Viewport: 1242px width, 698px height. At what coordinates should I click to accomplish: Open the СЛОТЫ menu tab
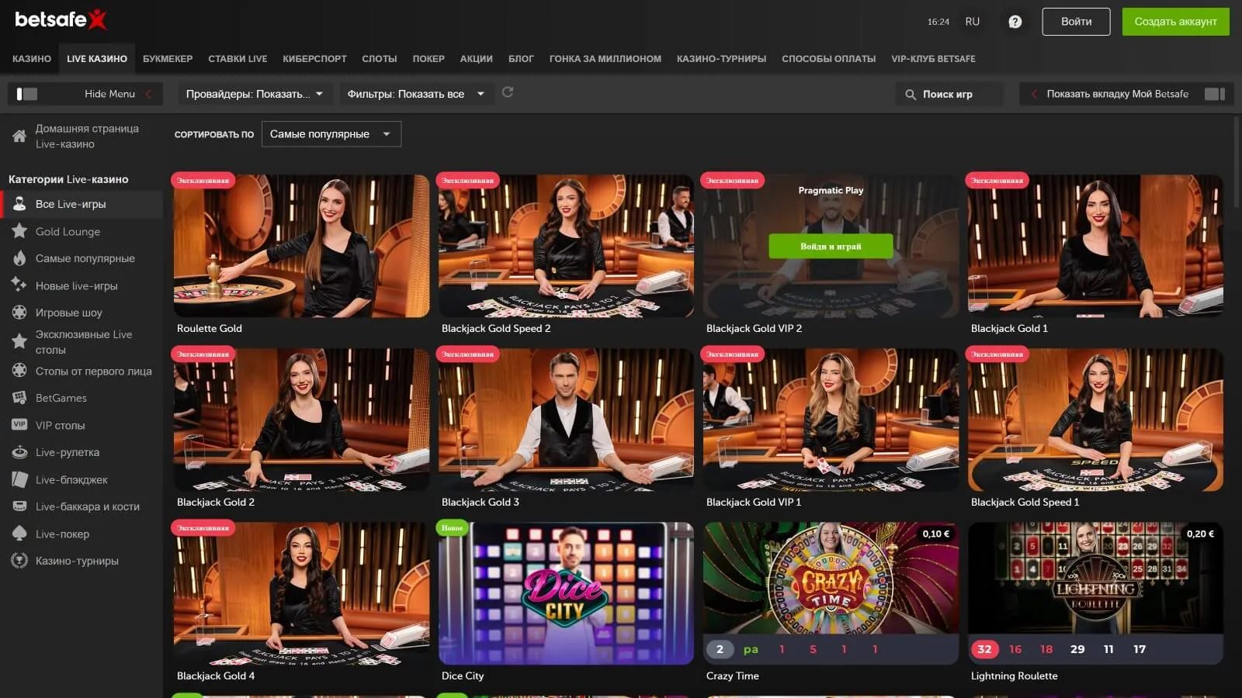pyautogui.click(x=379, y=59)
